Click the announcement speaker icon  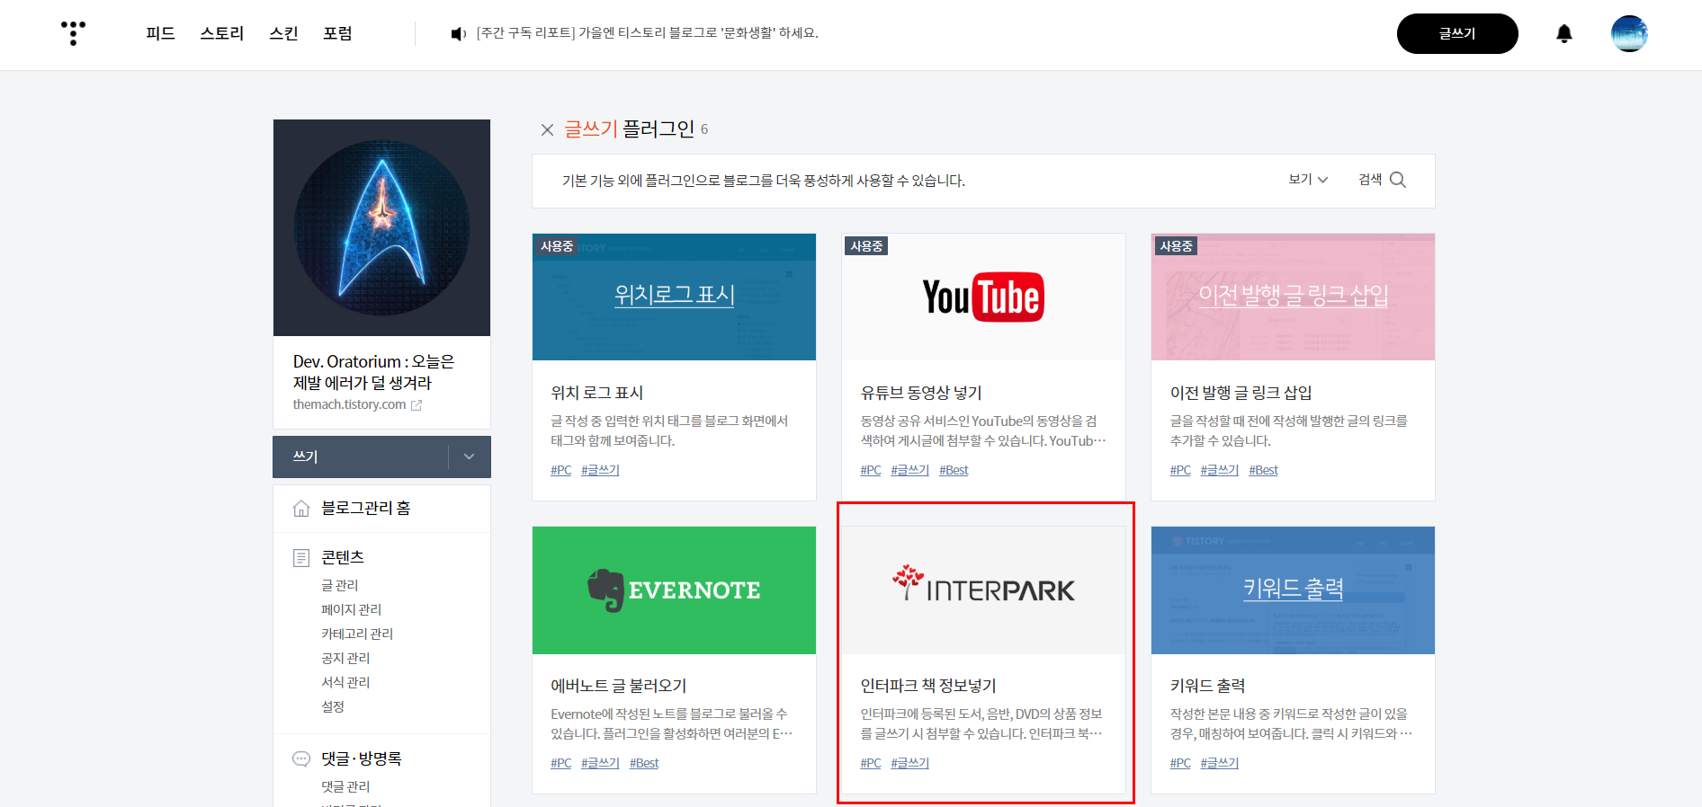click(458, 33)
